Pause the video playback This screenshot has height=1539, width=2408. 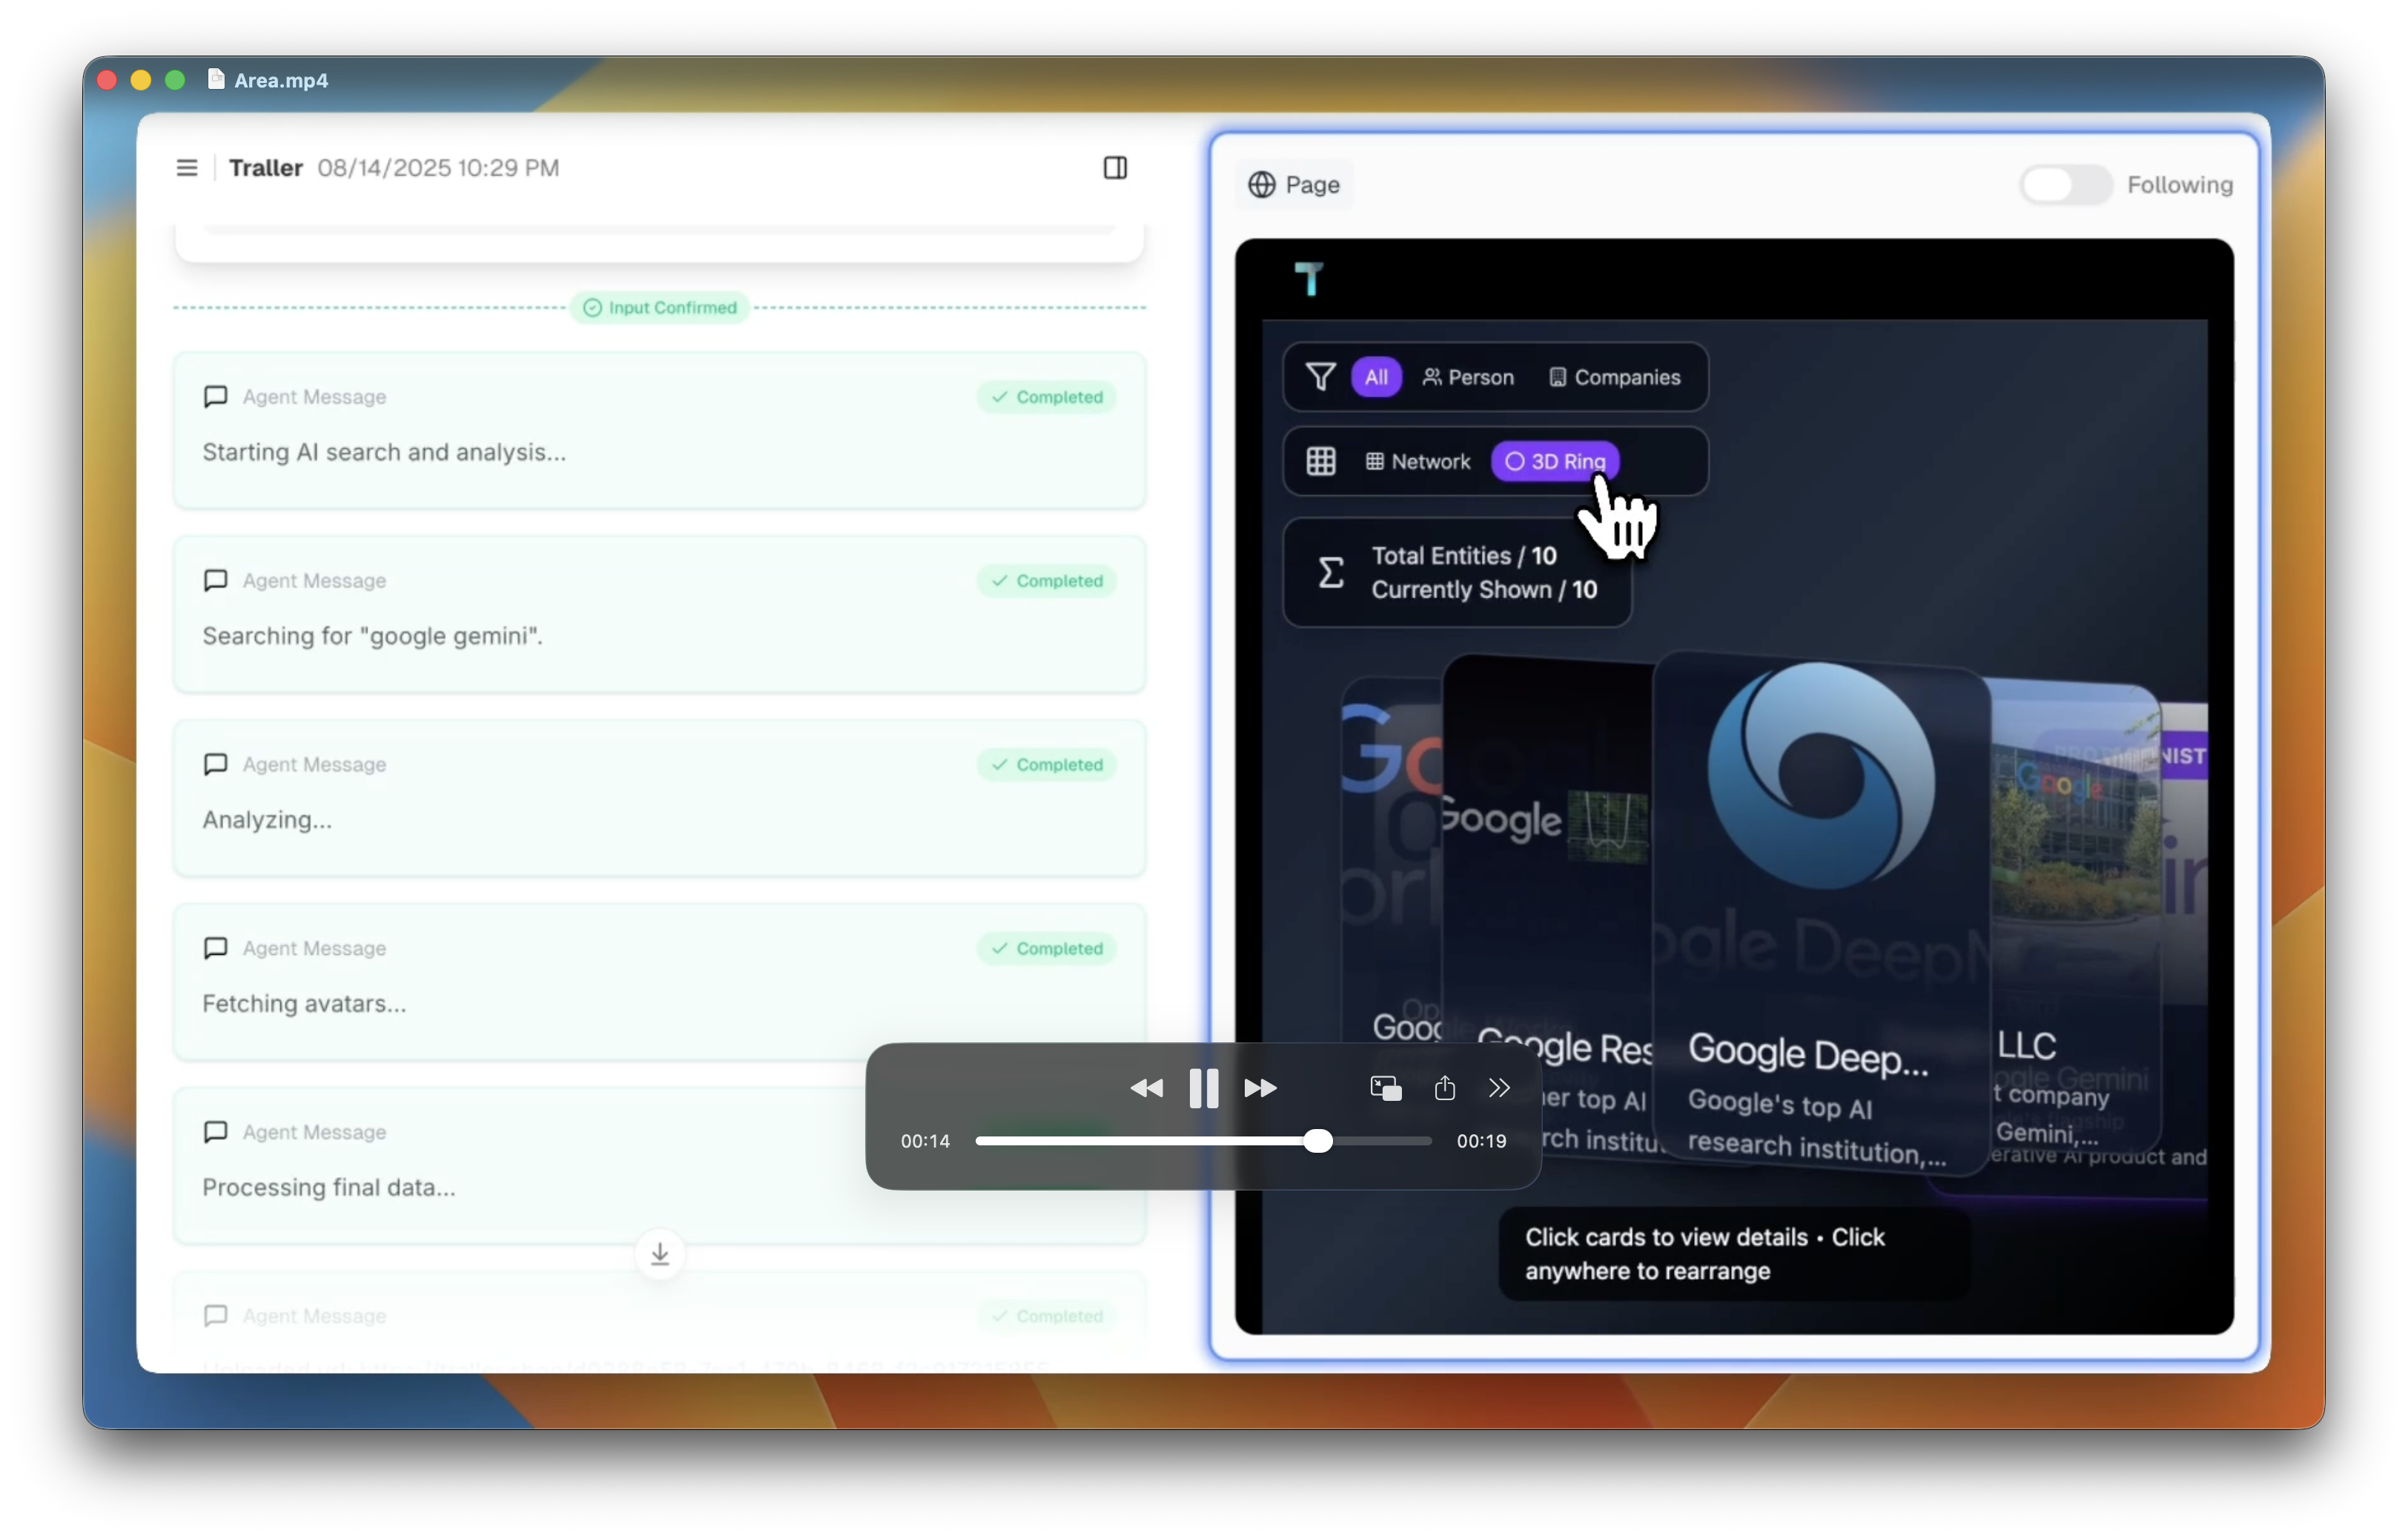pyautogui.click(x=1203, y=1088)
